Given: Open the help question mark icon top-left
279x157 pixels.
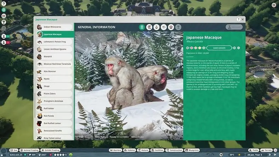Looking at the screenshot, I should point(4,4).
